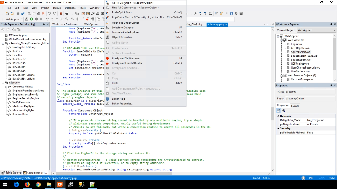Viewport: 337px width, 189px height.
Task: Collapse the Behavior property group
Action: pyautogui.click(x=278, y=116)
